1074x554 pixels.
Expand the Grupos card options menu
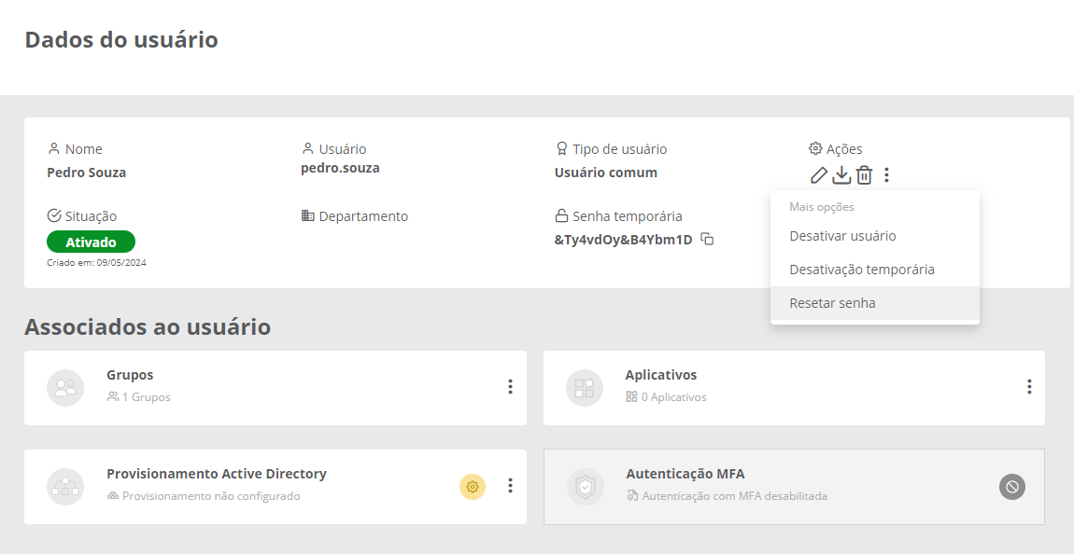pos(510,386)
